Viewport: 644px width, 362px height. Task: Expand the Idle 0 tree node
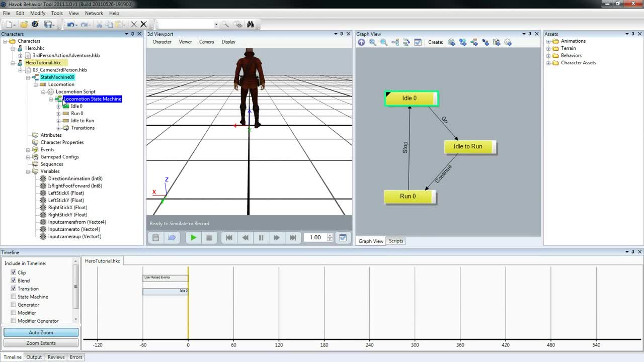click(x=58, y=107)
